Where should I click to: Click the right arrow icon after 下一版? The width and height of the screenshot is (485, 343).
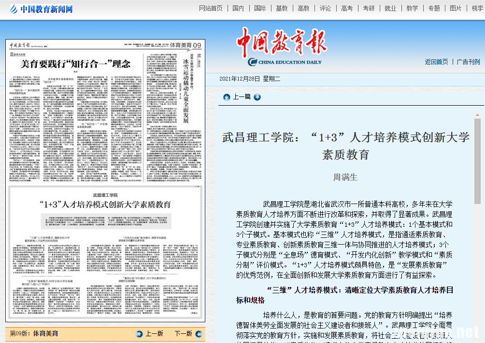click(199, 334)
